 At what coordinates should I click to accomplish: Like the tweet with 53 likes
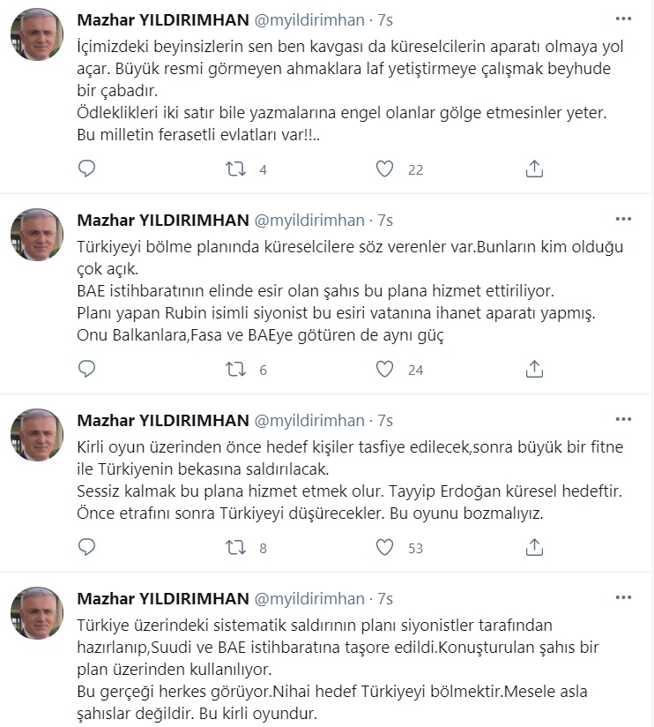(384, 547)
